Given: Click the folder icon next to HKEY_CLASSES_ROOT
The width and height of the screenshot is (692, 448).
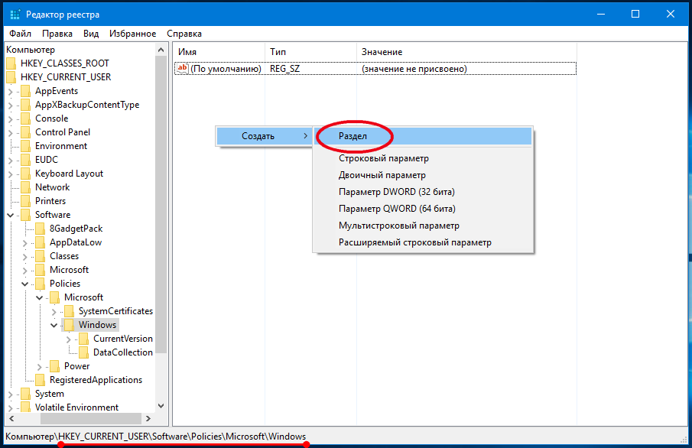Looking at the screenshot, I should click(11, 63).
